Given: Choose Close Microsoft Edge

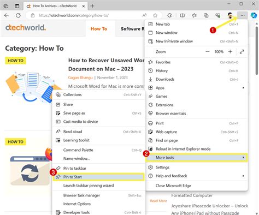Looking at the screenshot, I should 196,186.
